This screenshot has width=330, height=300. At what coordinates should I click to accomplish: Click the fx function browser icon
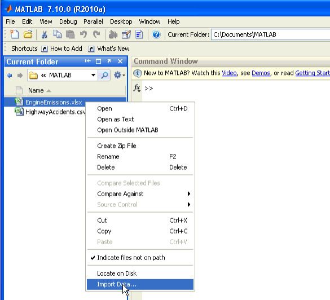137,88
